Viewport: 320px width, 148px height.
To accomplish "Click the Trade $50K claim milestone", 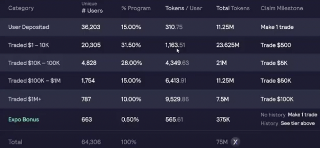I will pyautogui.click(x=276, y=81).
